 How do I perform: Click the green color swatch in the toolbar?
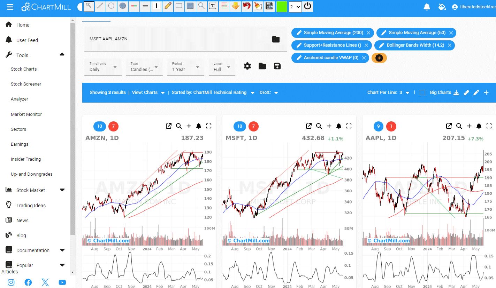[281, 6]
